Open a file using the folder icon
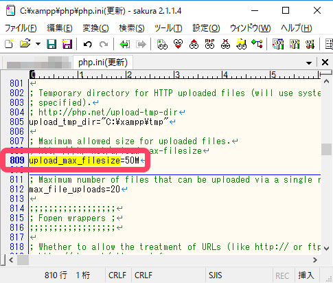 tap(25, 43)
